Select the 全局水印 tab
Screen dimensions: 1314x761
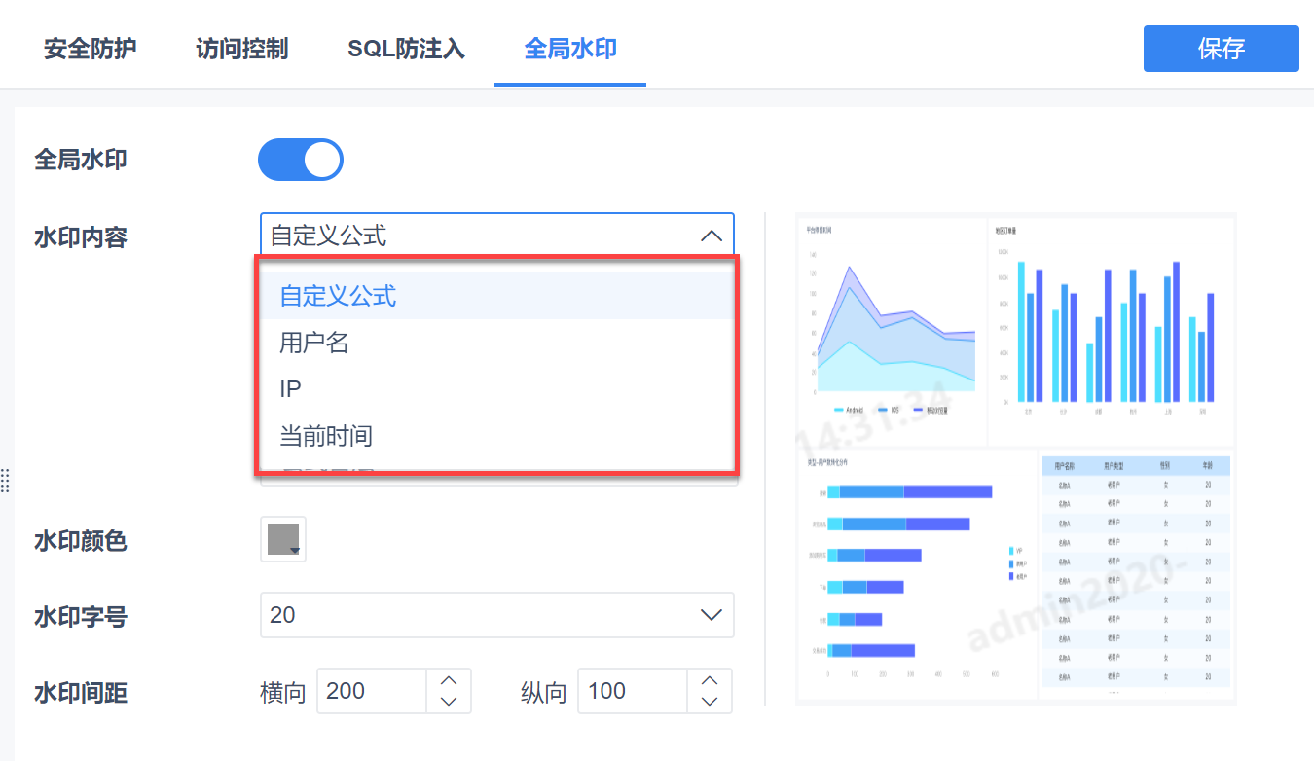pyautogui.click(x=570, y=49)
